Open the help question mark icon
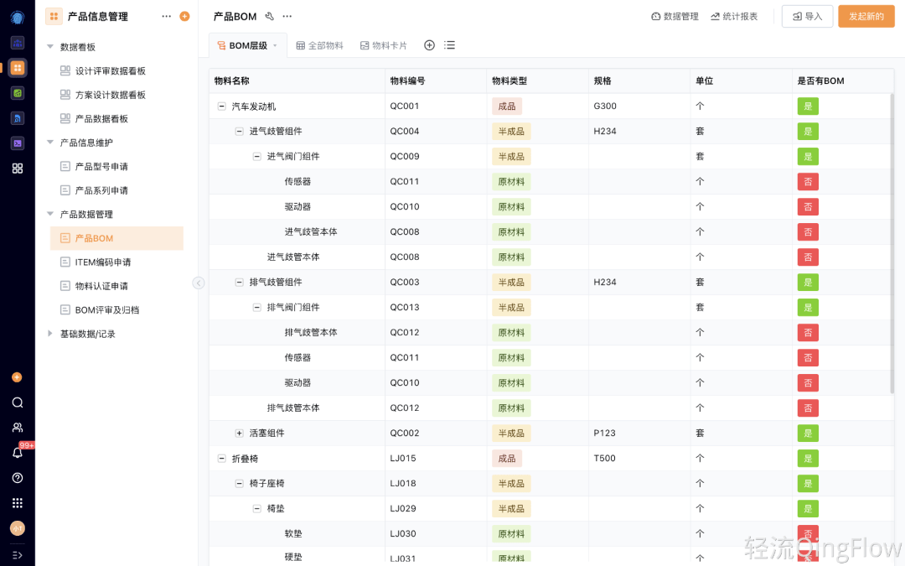This screenshot has width=905, height=566. point(17,478)
